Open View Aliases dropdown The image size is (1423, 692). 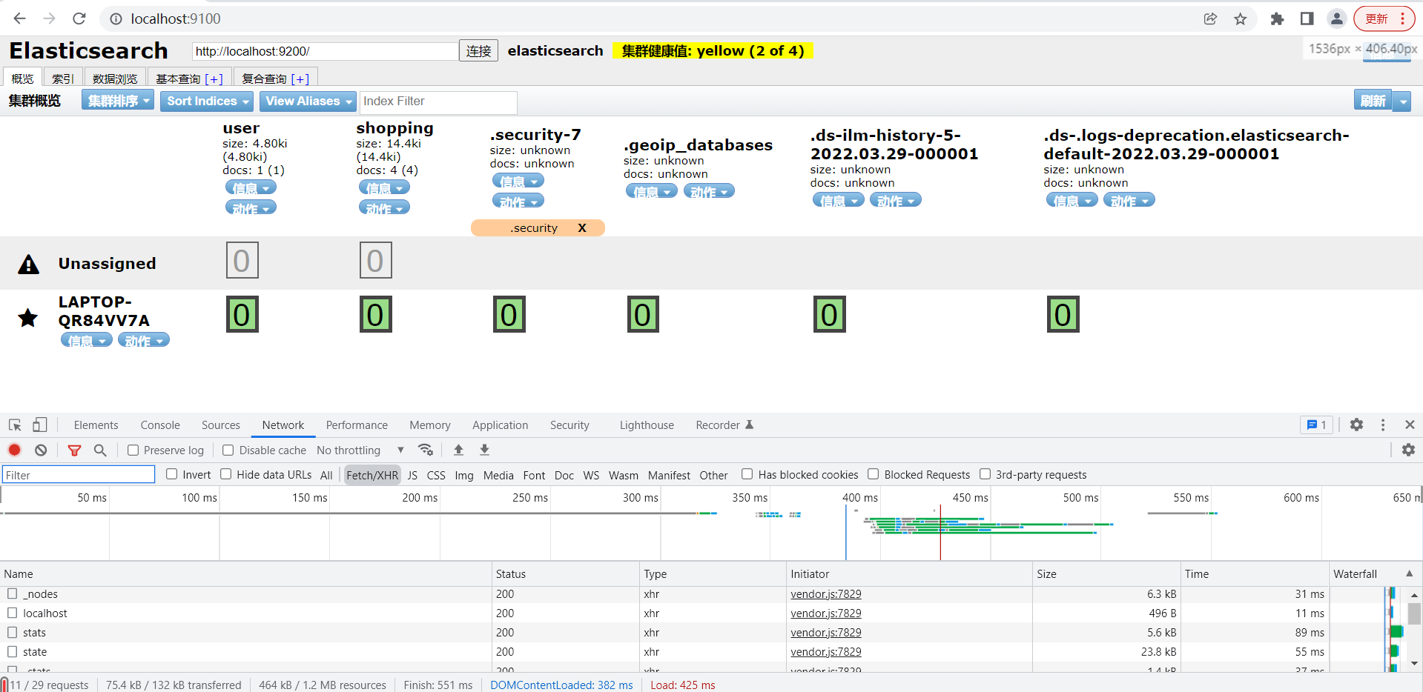click(308, 101)
